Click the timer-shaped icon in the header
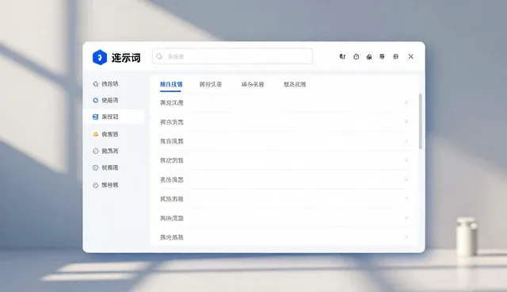Image resolution: width=507 pixels, height=292 pixels. point(356,56)
